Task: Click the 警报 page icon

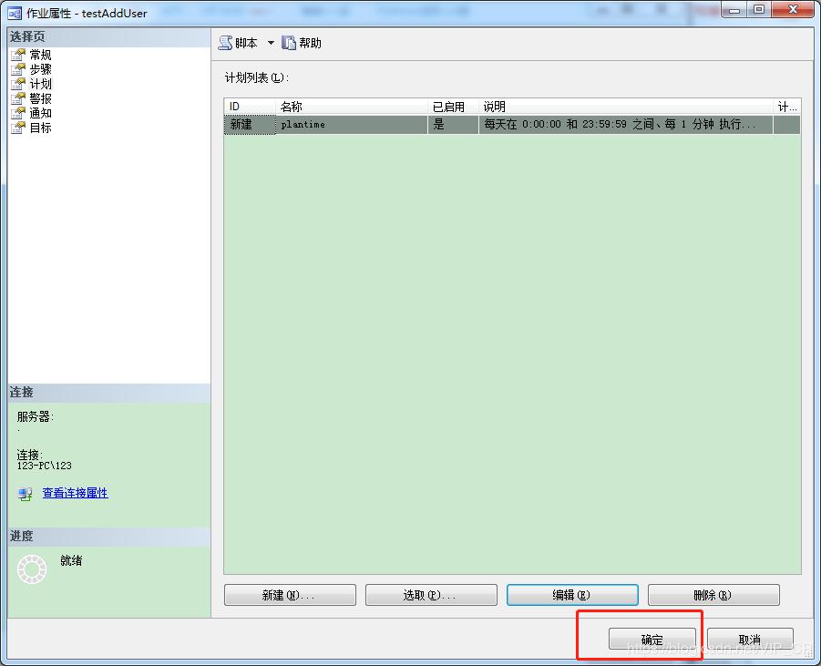Action: coord(18,98)
